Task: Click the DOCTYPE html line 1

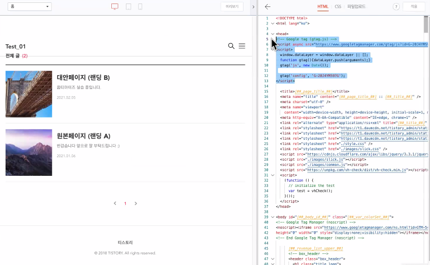Action: click(x=291, y=19)
